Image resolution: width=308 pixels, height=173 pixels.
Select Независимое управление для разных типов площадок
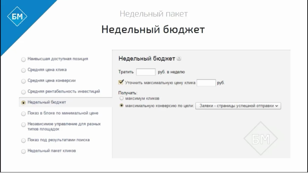[x=23, y=125]
